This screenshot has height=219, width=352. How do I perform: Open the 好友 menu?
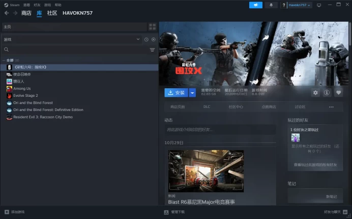pyautogui.click(x=37, y=5)
